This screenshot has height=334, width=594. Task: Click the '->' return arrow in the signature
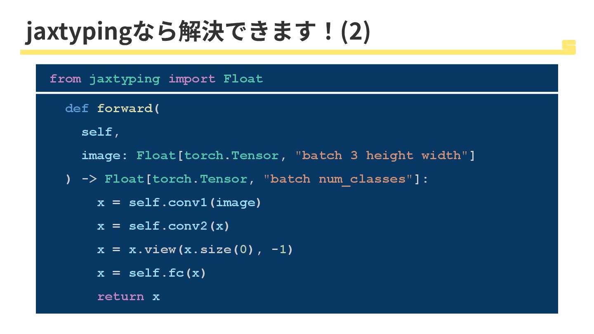(89, 179)
